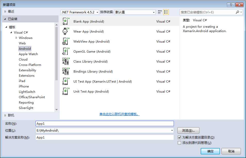Select Apple Watch category
The width and height of the screenshot is (246, 158).
point(28,54)
